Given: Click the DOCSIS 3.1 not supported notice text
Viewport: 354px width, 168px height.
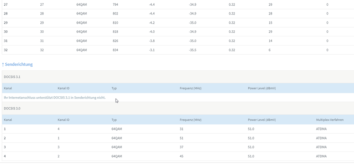Looking at the screenshot, I should pos(55,98).
